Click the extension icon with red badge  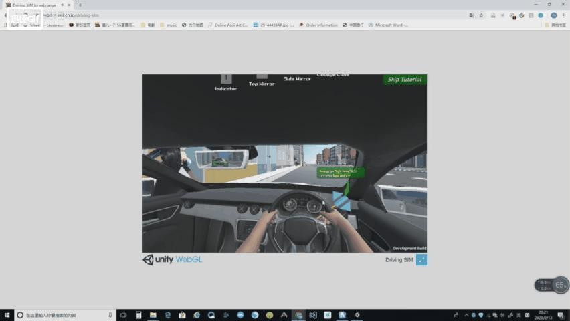(x=512, y=15)
